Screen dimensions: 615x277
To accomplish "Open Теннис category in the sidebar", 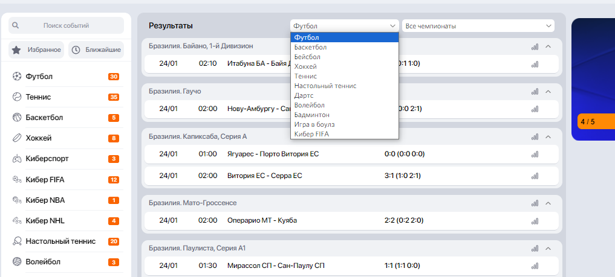I will click(x=66, y=97).
